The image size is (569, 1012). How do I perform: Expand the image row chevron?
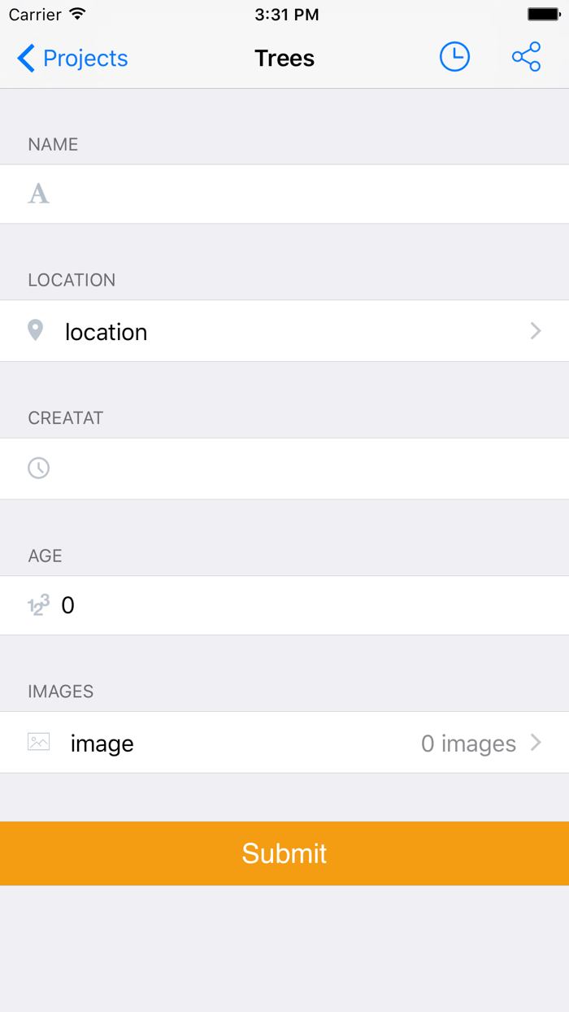pos(536,742)
